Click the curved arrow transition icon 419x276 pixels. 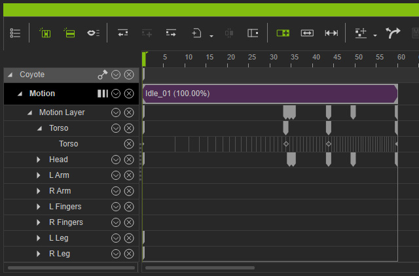coord(393,33)
